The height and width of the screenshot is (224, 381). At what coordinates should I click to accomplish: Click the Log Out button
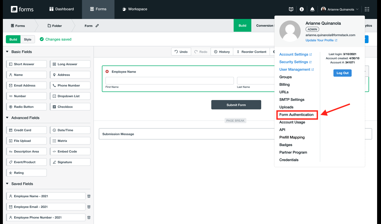[x=342, y=73]
